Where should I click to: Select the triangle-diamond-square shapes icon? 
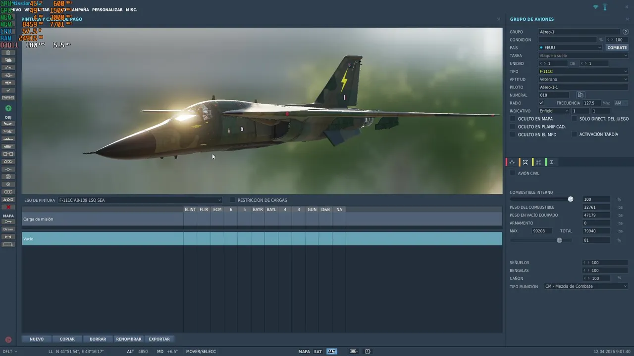point(8,200)
